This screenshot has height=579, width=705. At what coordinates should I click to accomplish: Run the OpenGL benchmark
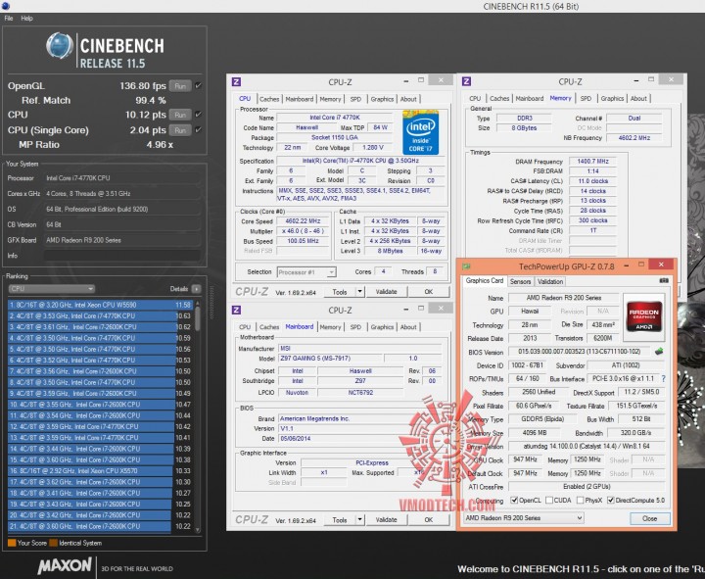[x=180, y=85]
